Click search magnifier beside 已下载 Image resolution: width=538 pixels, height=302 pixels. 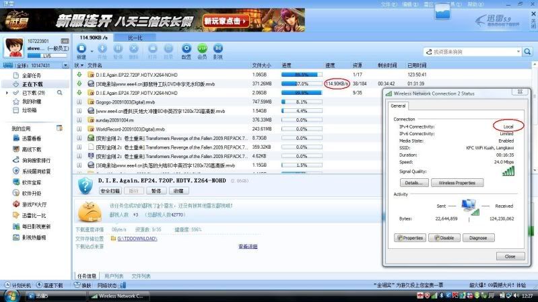point(61,92)
